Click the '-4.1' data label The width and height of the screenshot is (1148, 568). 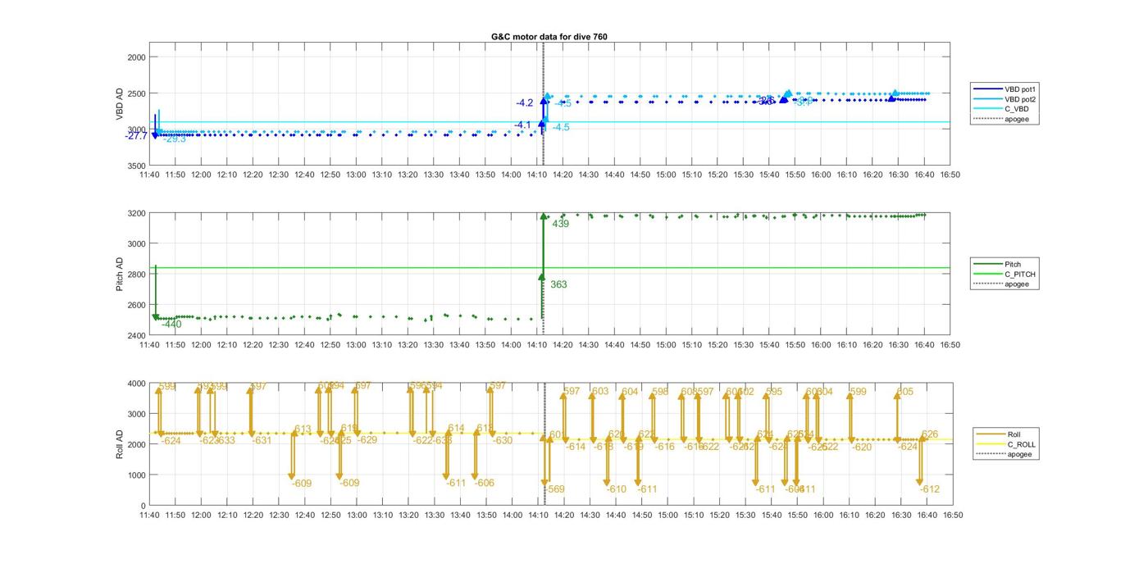pyautogui.click(x=523, y=125)
